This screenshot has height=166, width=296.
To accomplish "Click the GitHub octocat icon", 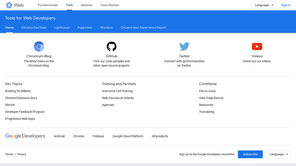I will 112,46.
